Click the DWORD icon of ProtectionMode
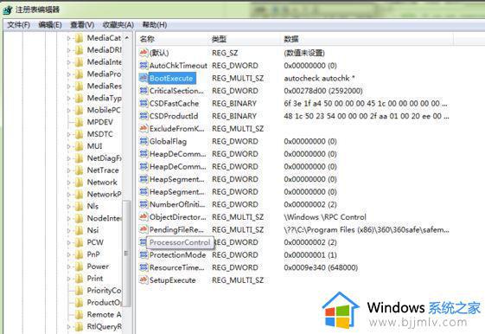The height and width of the screenshot is (334, 485). pos(144,254)
